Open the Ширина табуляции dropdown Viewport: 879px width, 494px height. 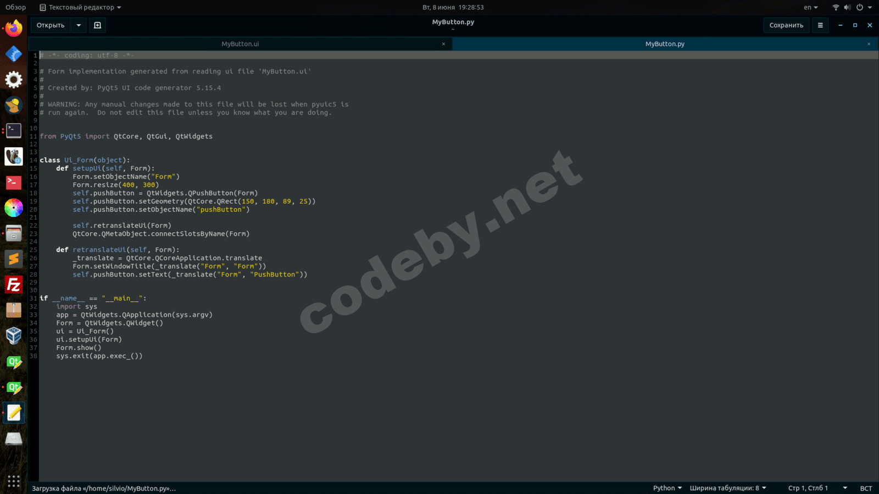727,488
